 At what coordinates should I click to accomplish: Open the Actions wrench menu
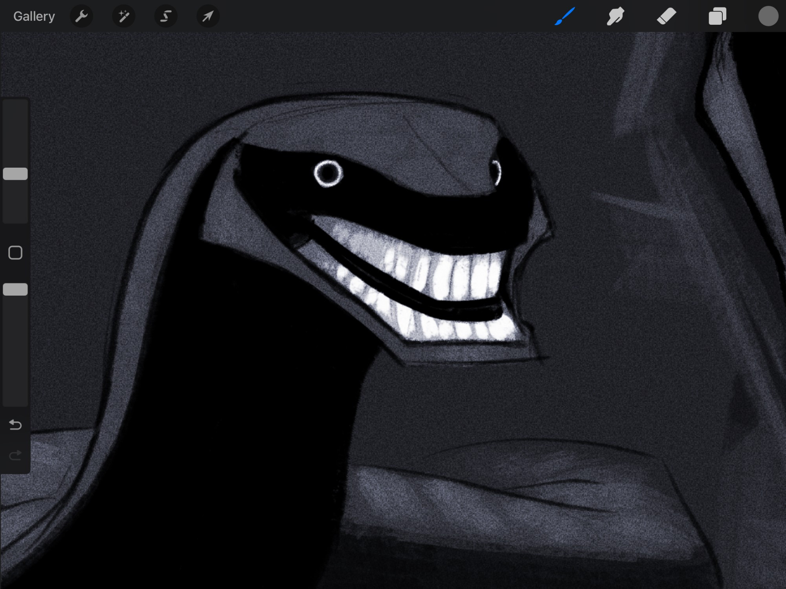click(x=81, y=16)
